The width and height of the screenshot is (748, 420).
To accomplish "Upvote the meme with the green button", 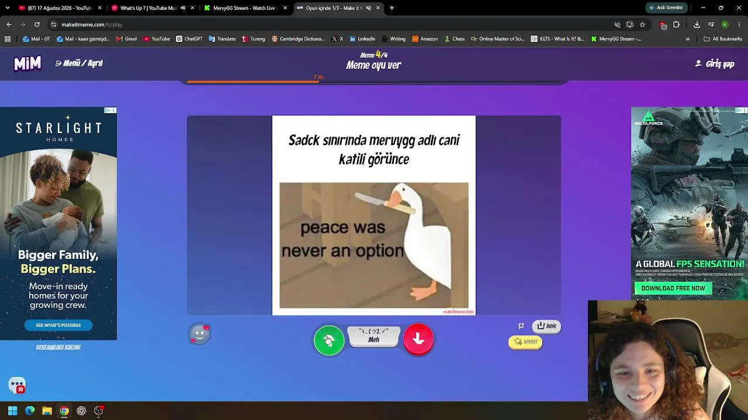I will pos(329,340).
